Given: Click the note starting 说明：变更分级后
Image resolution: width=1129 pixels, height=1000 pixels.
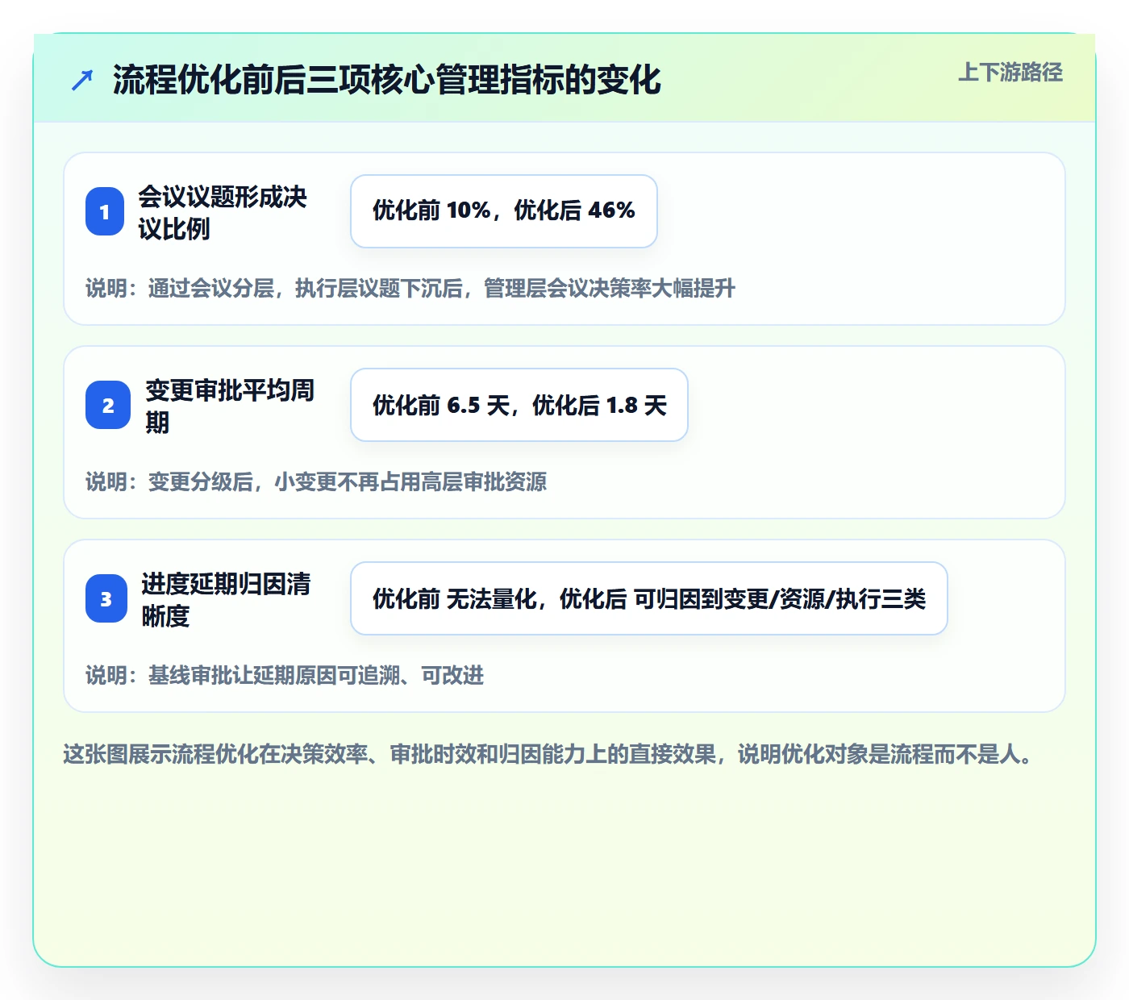Looking at the screenshot, I should click(316, 481).
